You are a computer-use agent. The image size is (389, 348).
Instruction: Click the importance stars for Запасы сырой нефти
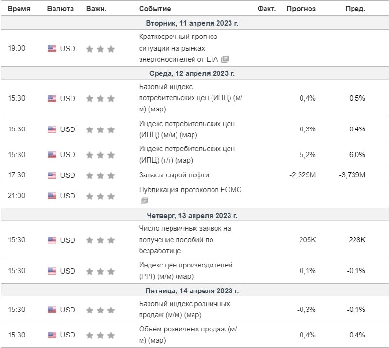(100, 176)
